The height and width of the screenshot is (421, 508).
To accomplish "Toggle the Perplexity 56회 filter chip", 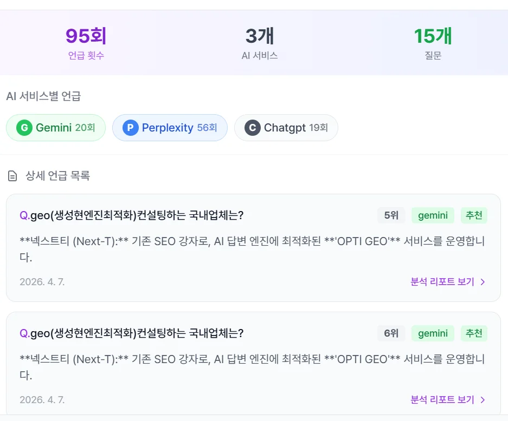I will point(170,128).
